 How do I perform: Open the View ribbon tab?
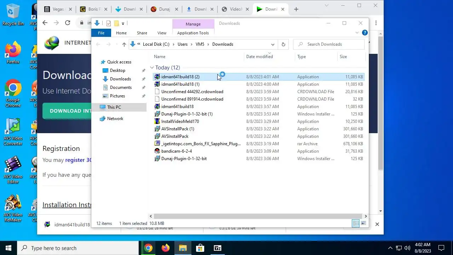[162, 33]
